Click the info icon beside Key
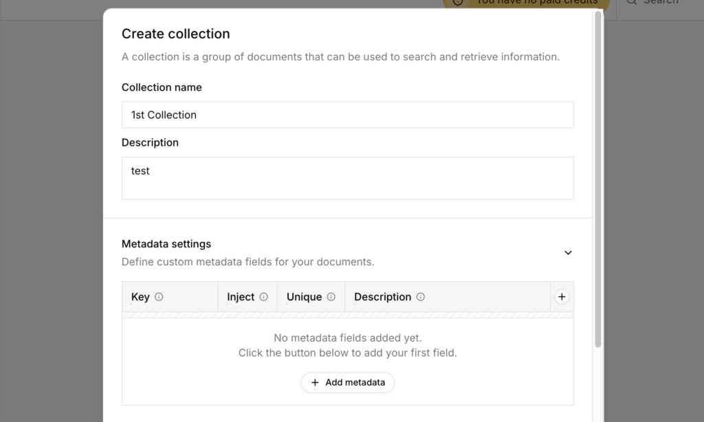The height and width of the screenshot is (422, 704). click(x=159, y=297)
